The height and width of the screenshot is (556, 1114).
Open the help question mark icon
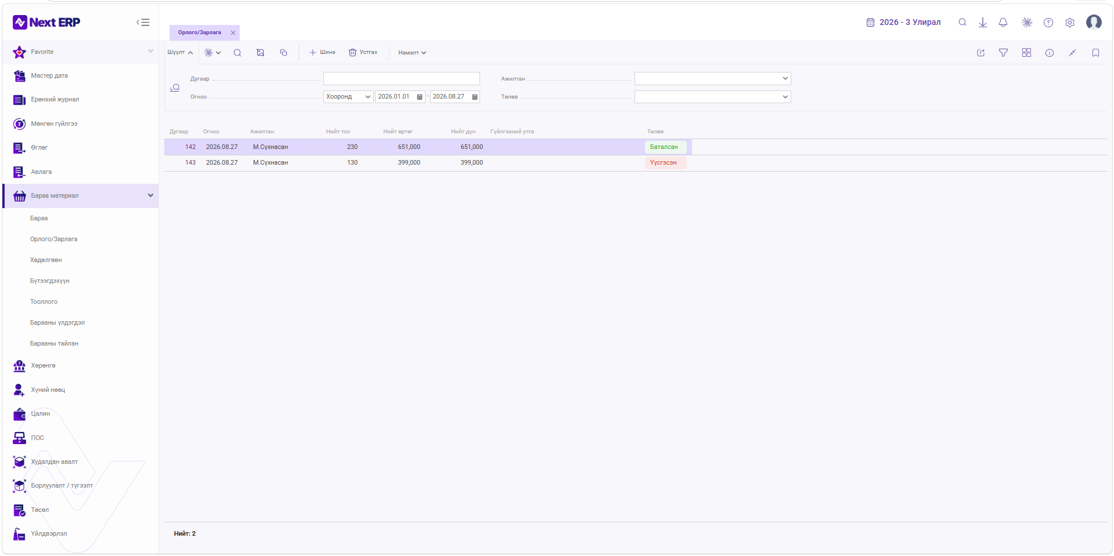point(1048,23)
